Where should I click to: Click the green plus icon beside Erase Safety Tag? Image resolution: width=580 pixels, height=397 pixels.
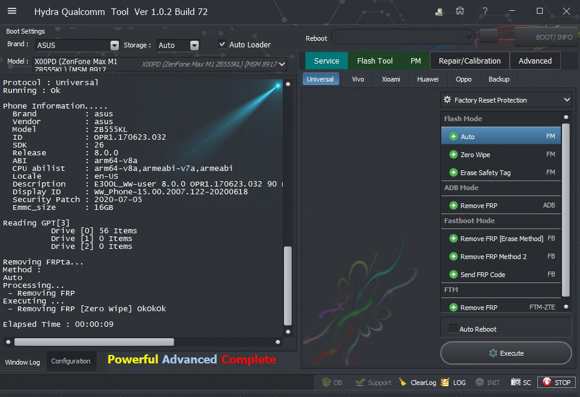pyautogui.click(x=453, y=173)
